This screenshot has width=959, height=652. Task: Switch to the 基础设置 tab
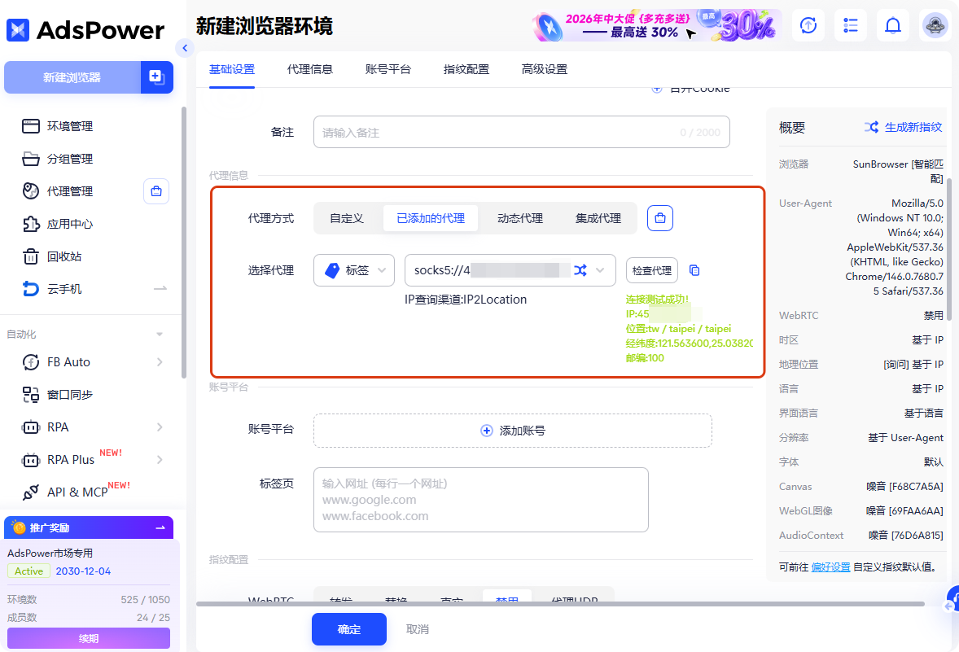pos(232,70)
